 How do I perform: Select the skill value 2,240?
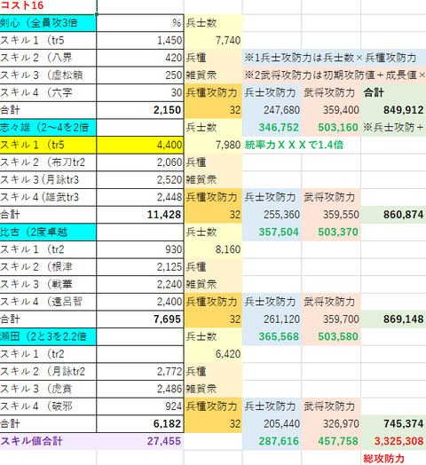click(x=140, y=284)
